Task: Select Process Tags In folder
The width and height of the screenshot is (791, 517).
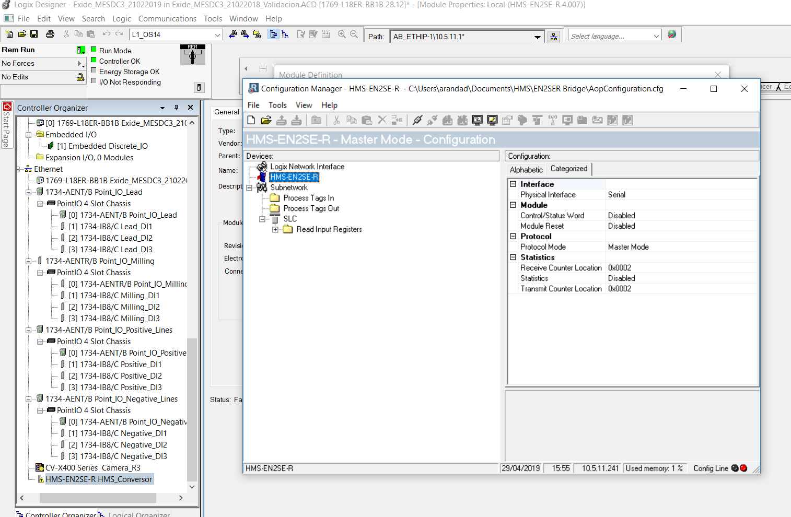Action: pyautogui.click(x=308, y=198)
